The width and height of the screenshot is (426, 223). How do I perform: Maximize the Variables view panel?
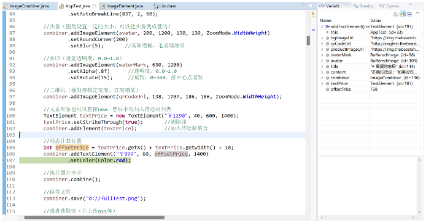pyautogui.click(x=417, y=5)
